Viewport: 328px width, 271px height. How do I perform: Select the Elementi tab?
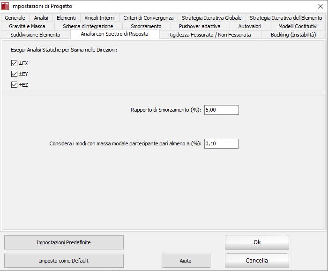[x=66, y=18]
